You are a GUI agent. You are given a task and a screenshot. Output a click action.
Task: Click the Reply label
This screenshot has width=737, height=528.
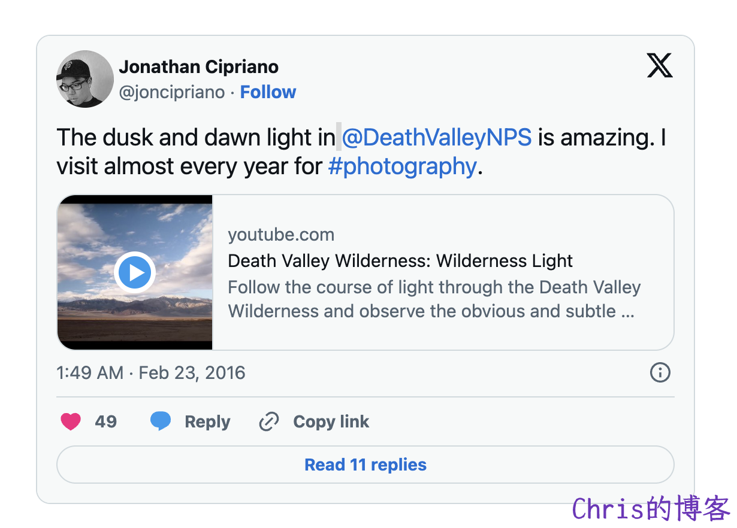[207, 422]
